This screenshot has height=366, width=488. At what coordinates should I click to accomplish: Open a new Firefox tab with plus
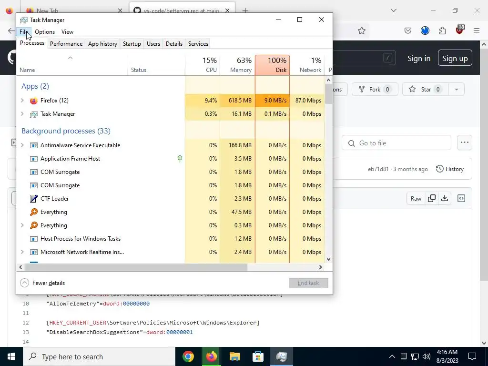(x=245, y=10)
